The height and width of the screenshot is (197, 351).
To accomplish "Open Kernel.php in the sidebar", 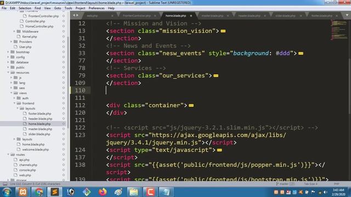I will click(30, 37).
